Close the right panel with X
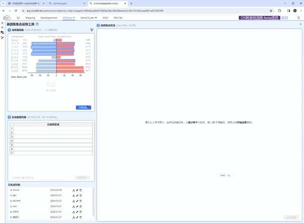Viewport: 304px width, 223px height. click(x=300, y=24)
